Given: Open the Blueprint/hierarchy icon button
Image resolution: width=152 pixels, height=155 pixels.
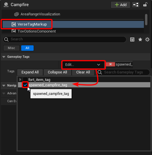Looking at the screenshot, I should [x=136, y=5].
